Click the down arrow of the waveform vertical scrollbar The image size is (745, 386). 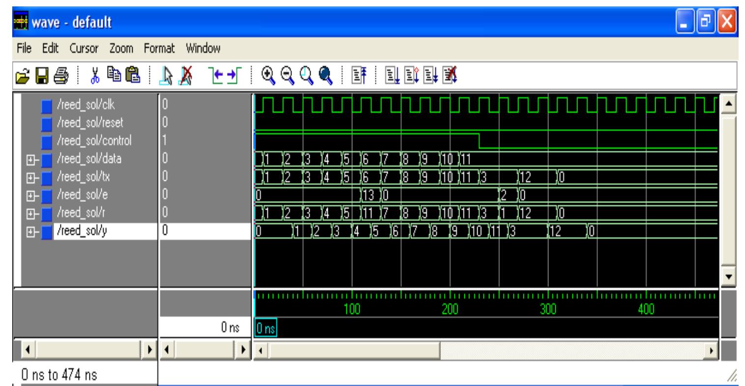coord(729,277)
